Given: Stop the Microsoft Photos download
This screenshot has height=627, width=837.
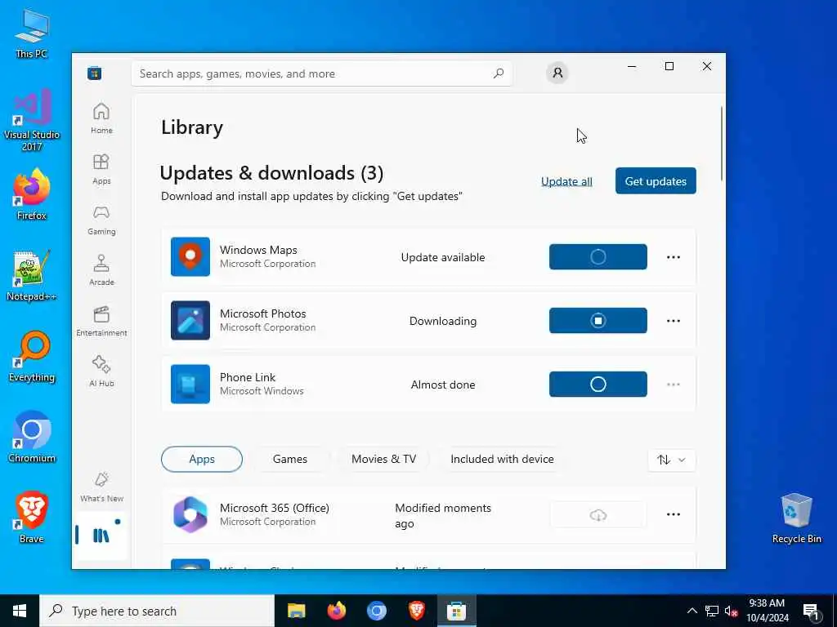Looking at the screenshot, I should [x=598, y=320].
